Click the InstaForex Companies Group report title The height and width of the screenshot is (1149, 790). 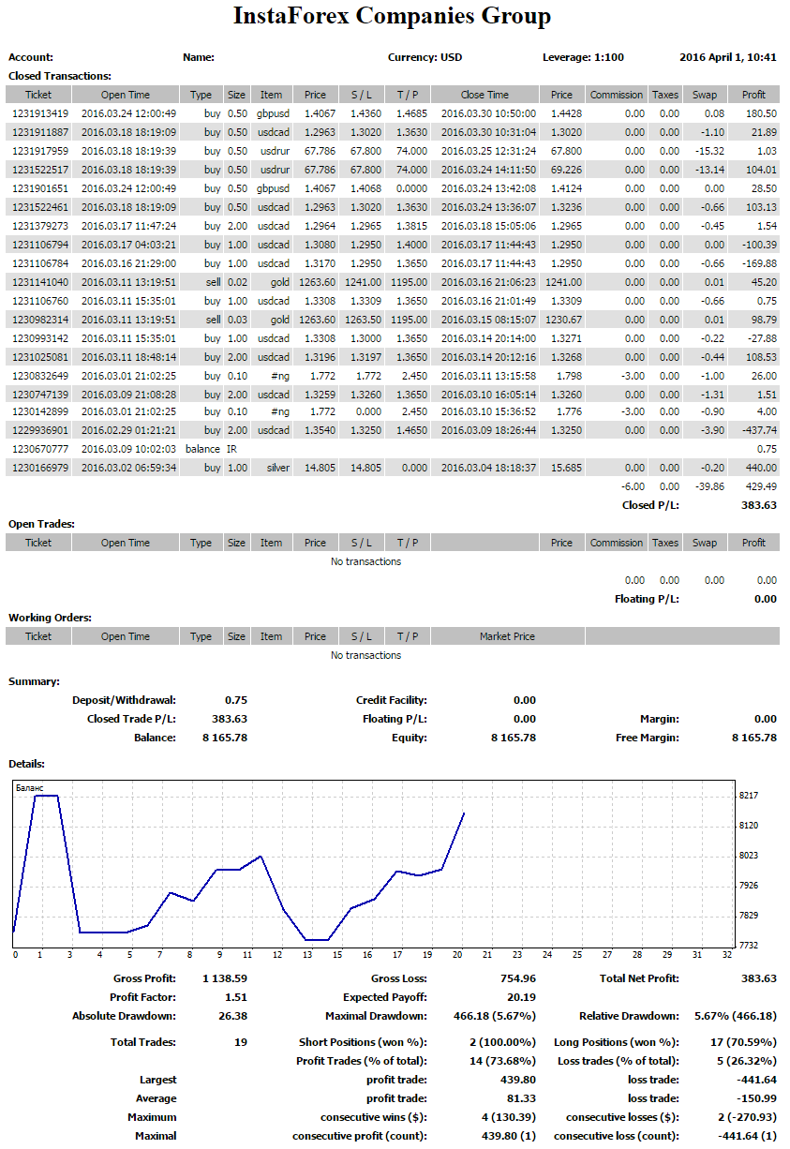pos(392,17)
